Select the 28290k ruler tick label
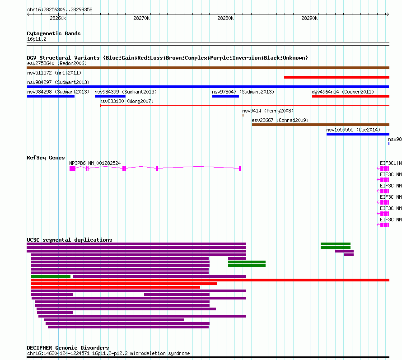The image size is (402, 360). click(x=309, y=18)
